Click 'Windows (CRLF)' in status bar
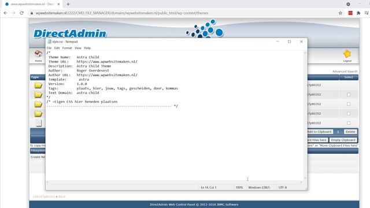The width and height of the screenshot is (370, 208). click(259, 187)
